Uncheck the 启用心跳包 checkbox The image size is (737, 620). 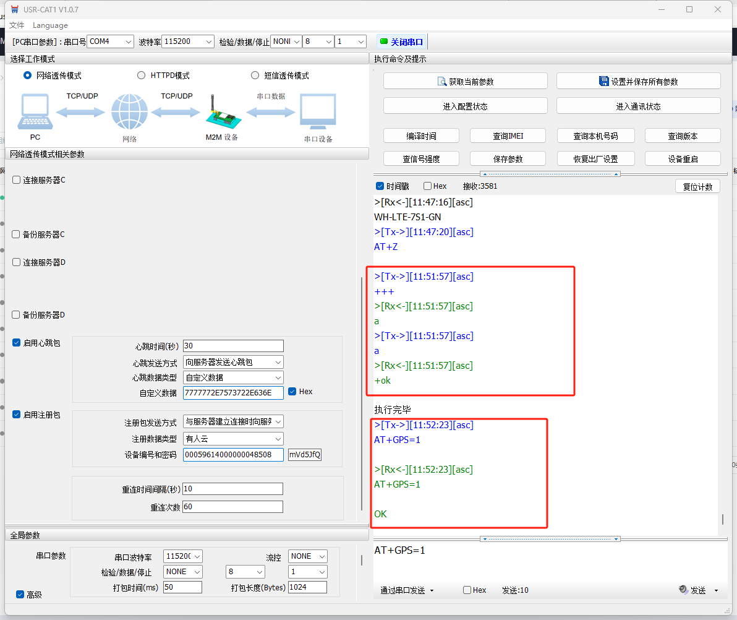click(x=17, y=343)
